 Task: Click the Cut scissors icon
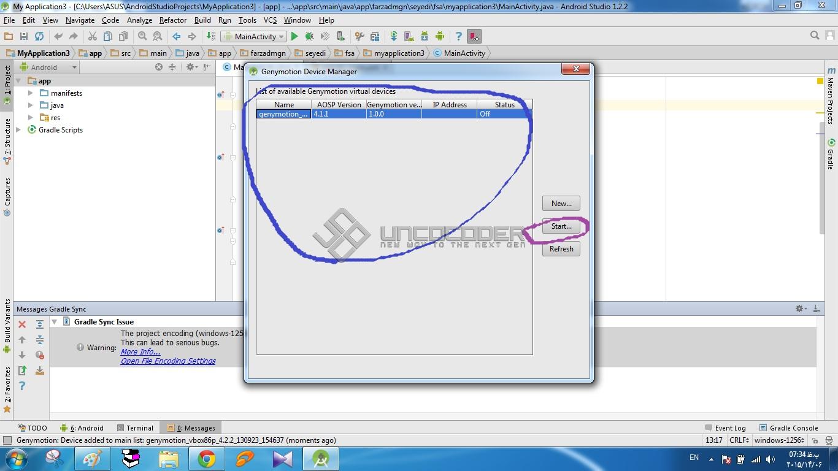(x=93, y=36)
